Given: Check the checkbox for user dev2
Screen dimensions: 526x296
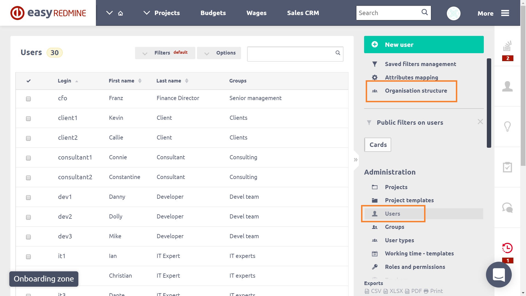Looking at the screenshot, I should [x=28, y=217].
